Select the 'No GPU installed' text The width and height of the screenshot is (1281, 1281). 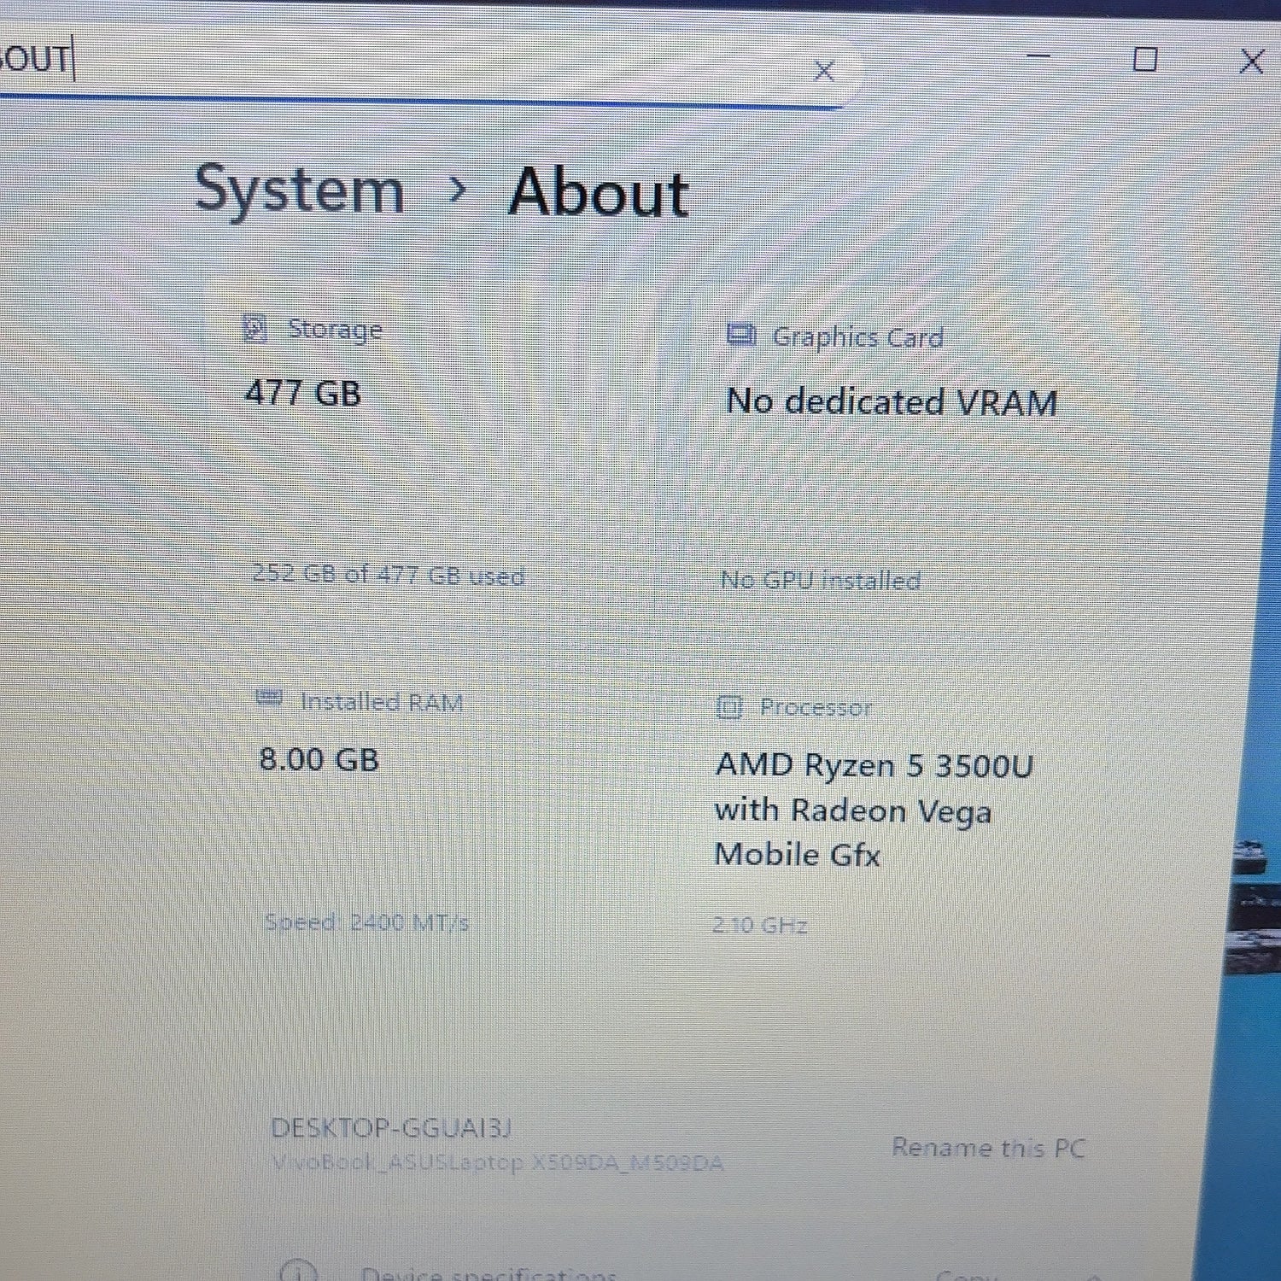click(x=821, y=581)
